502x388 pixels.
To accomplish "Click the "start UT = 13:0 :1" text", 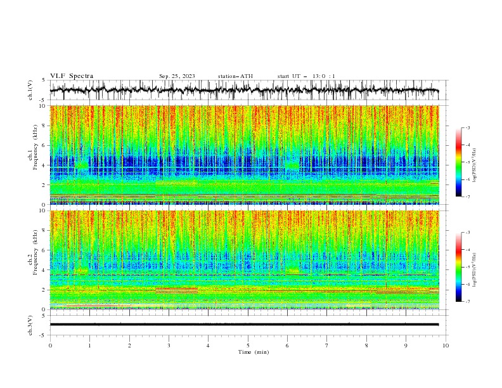I will [x=306, y=76].
